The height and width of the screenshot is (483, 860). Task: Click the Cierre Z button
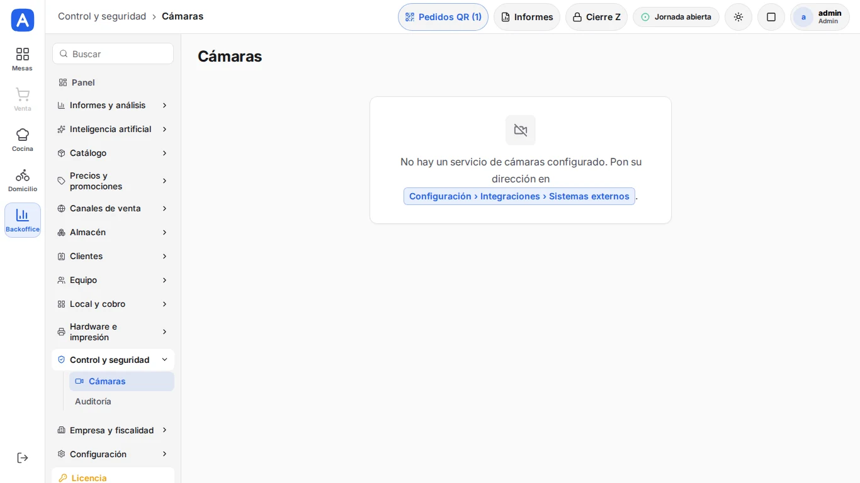tap(596, 17)
